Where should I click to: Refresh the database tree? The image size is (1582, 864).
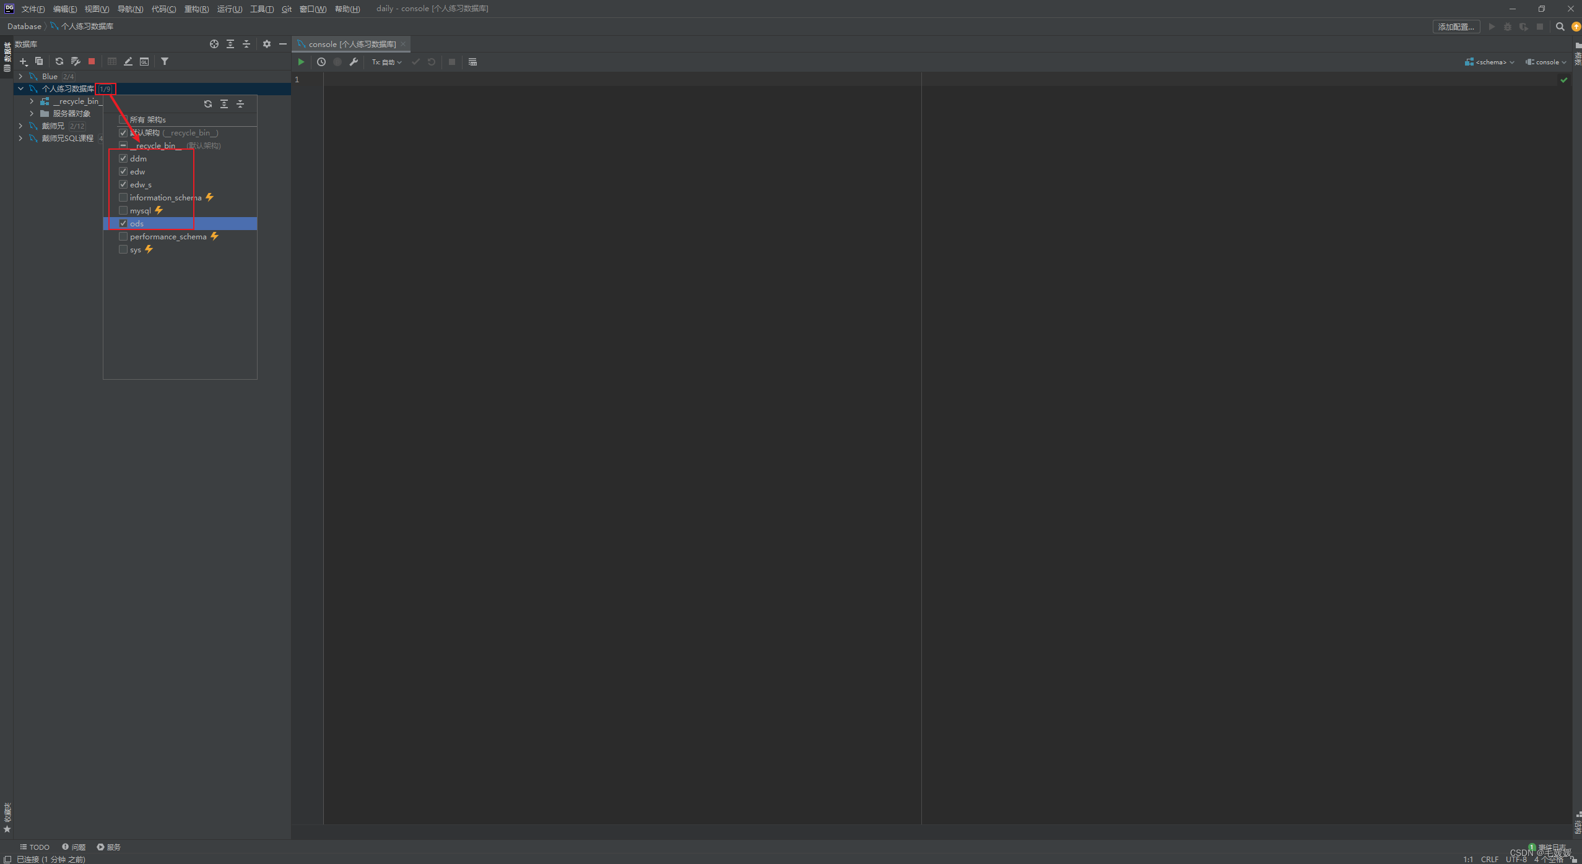pyautogui.click(x=59, y=62)
